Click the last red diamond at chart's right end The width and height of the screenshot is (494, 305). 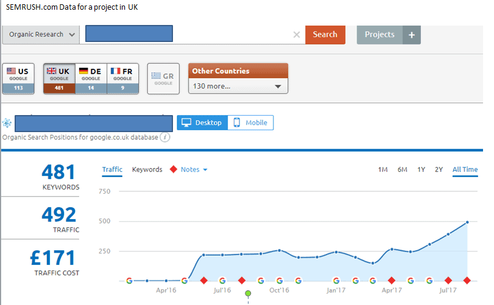click(467, 281)
